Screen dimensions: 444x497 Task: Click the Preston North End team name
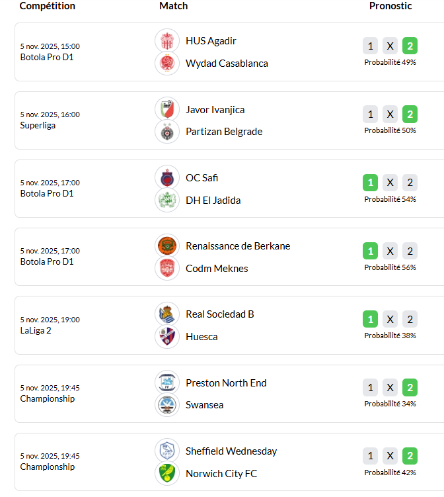coord(226,383)
